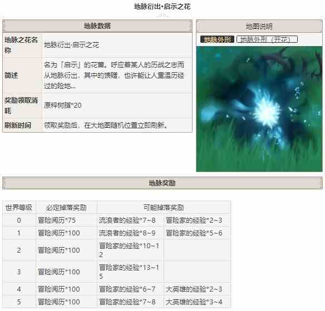Click 原粹树脂*20 cost value
This screenshot has height=311, width=325.
click(63, 106)
